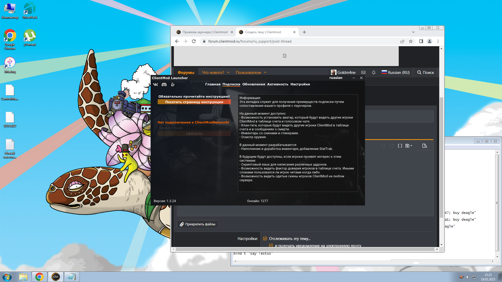
Task: Click the Chrome page horizontal scrollbar
Action: coord(305,249)
